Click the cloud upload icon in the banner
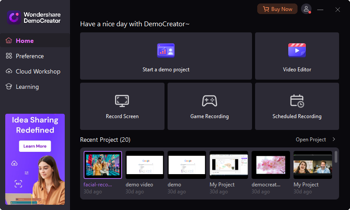Screen dimensions: 350x210 pyautogui.click(x=14, y=163)
